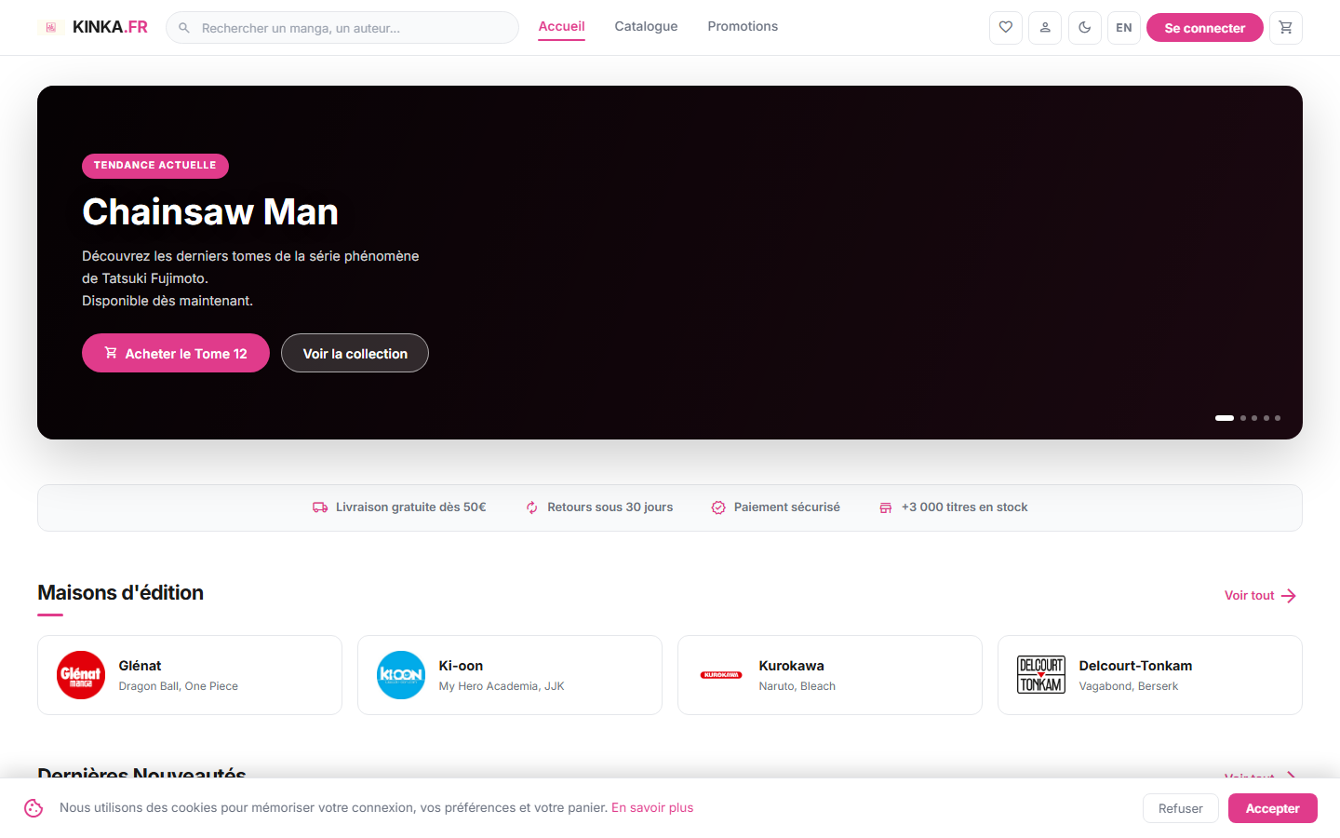Click the Kurokawa publisher logo
Viewport: 1340px width, 838px height.
pos(721,675)
